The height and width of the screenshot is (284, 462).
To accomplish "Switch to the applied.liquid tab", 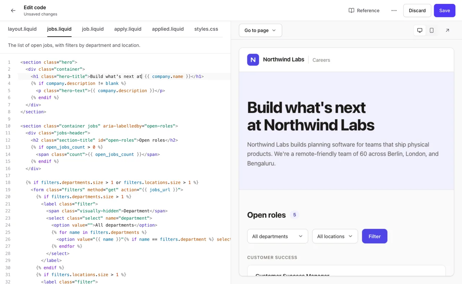I will coord(168,29).
